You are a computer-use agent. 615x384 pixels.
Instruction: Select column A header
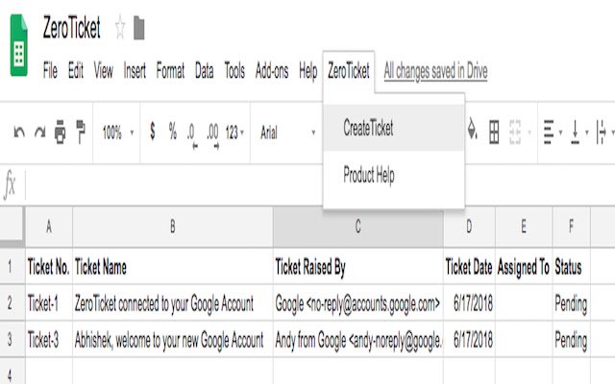click(49, 227)
